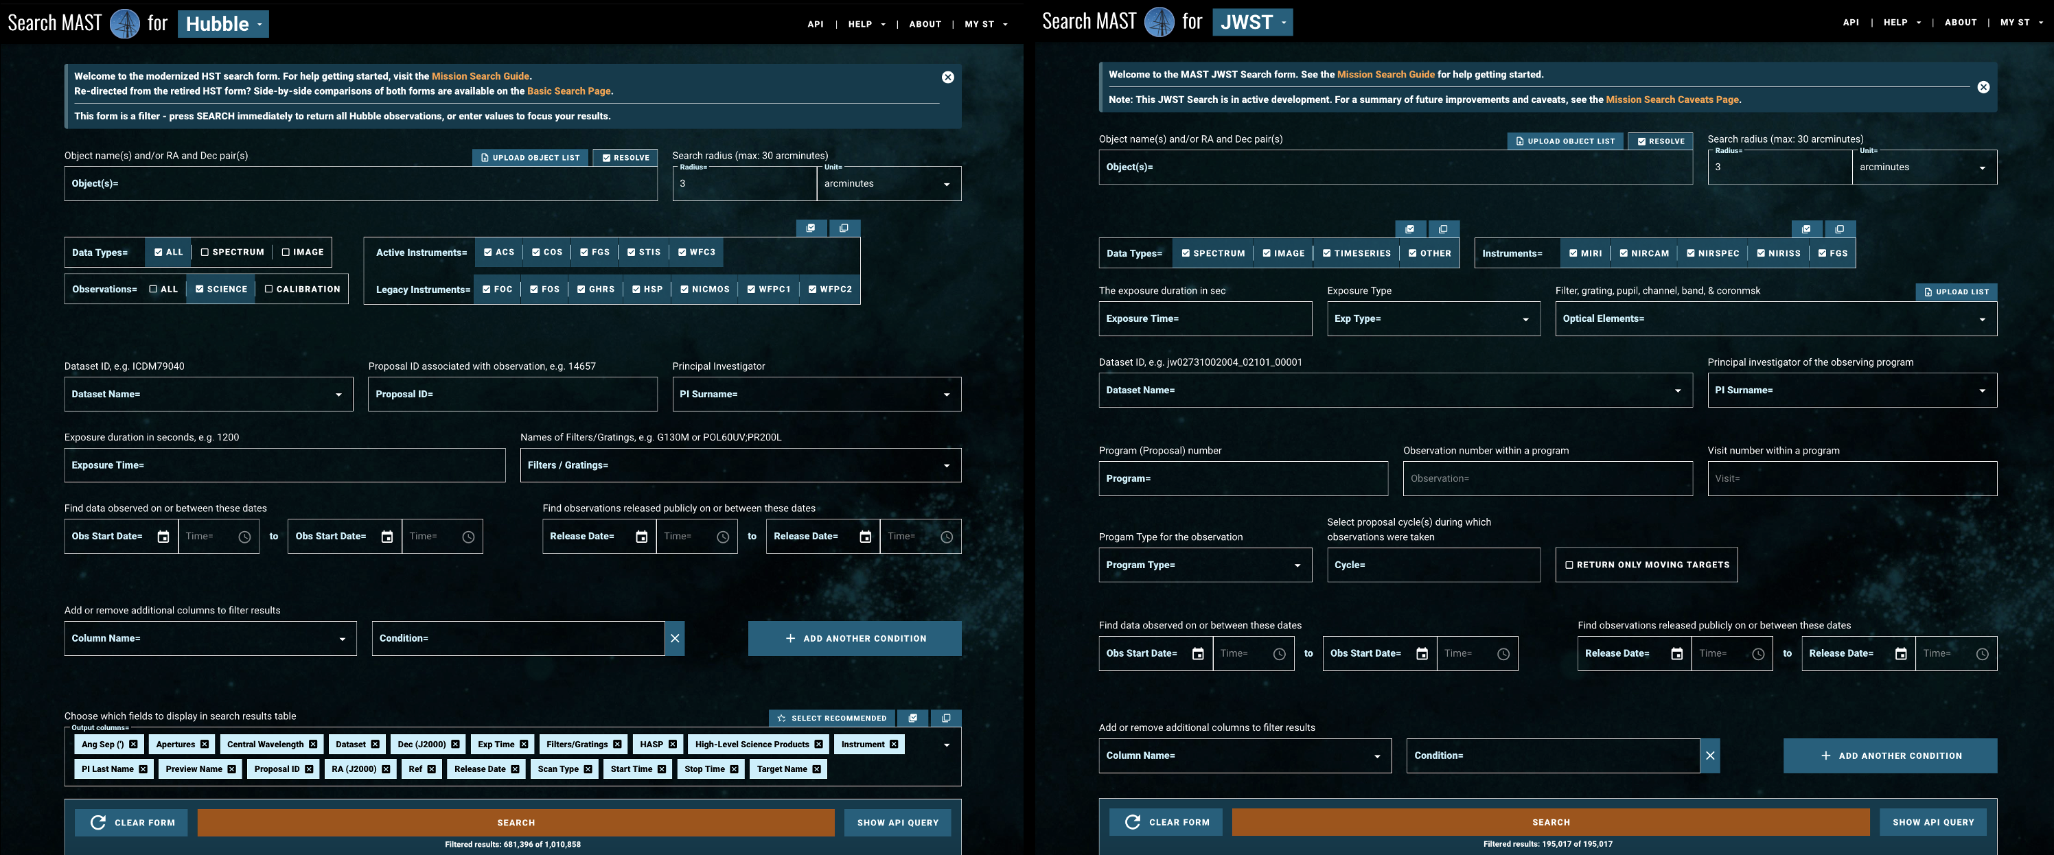This screenshot has width=2054, height=855.
Task: Expand JWST Program Type dropdown
Action: [1297, 565]
